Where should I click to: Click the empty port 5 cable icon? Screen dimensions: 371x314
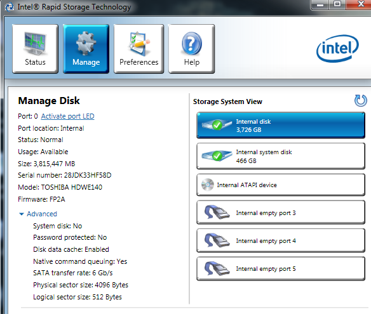point(217,268)
